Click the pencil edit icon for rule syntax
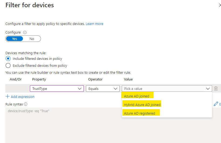The width and height of the screenshot is (221, 143). [216, 104]
